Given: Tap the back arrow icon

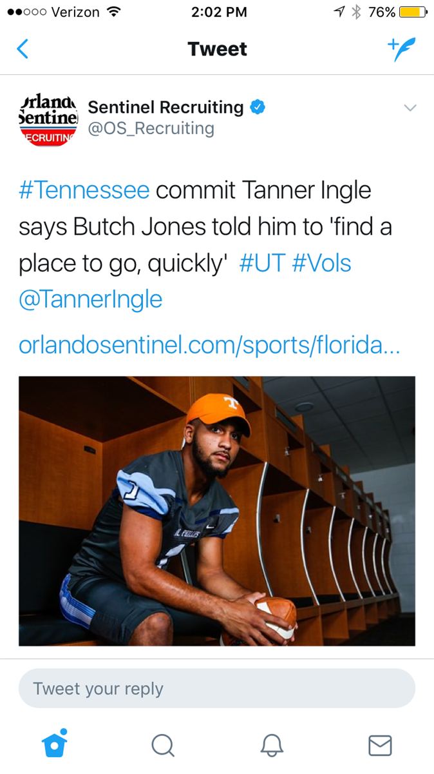Looking at the screenshot, I should tap(23, 49).
